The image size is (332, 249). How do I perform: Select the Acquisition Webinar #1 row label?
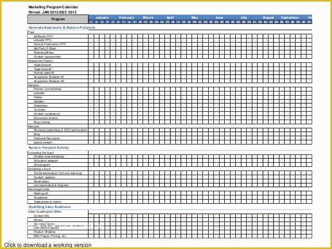49,77
